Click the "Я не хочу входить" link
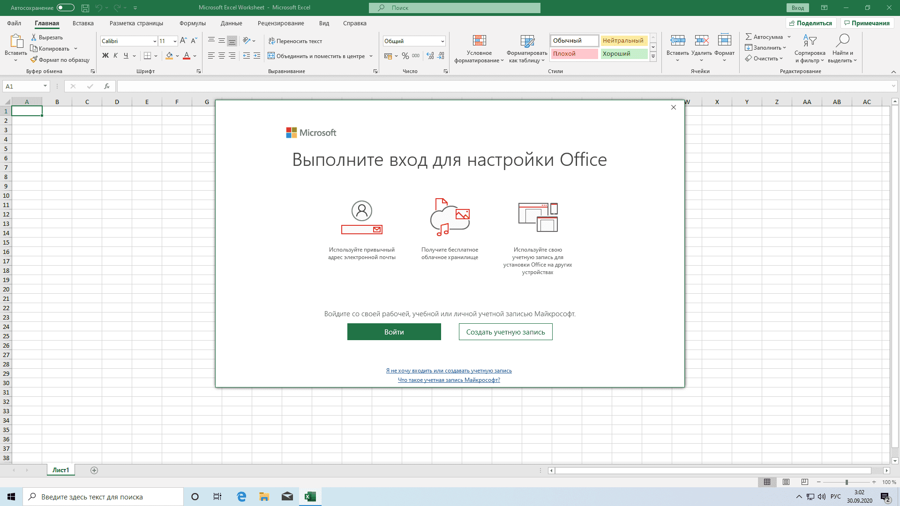 tap(449, 371)
